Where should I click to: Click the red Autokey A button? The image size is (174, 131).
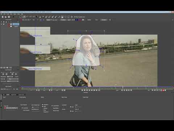click(163, 90)
